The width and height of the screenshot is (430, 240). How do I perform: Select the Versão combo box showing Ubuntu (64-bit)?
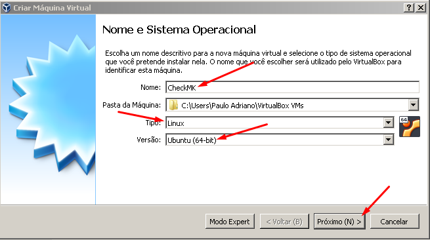[x=280, y=140]
